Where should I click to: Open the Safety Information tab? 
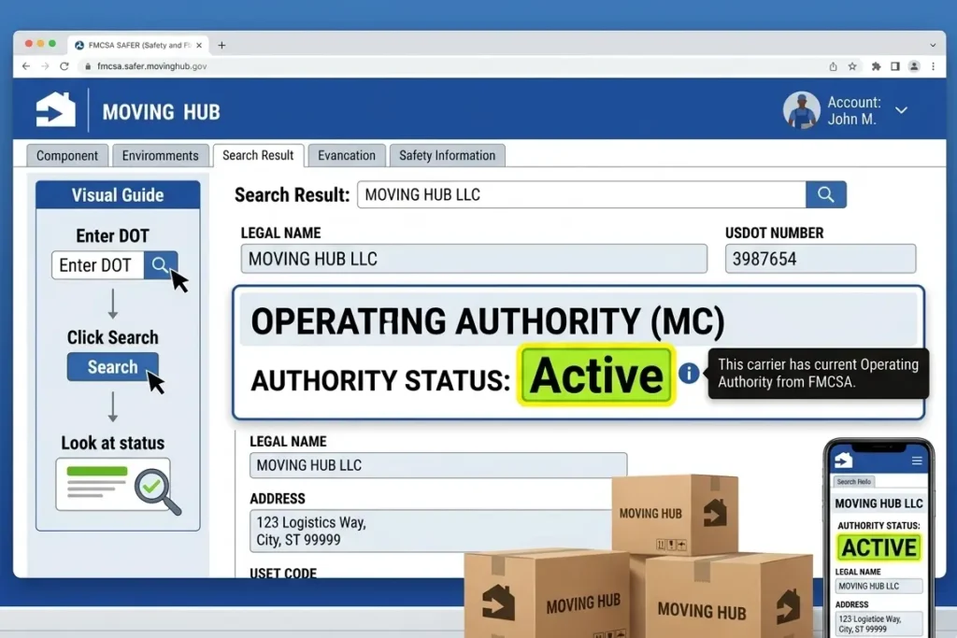coord(448,156)
